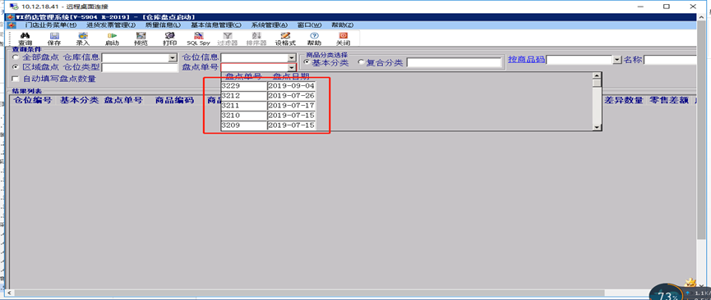Select the 复合分类 radio option
The width and height of the screenshot is (711, 300).
pyautogui.click(x=362, y=63)
